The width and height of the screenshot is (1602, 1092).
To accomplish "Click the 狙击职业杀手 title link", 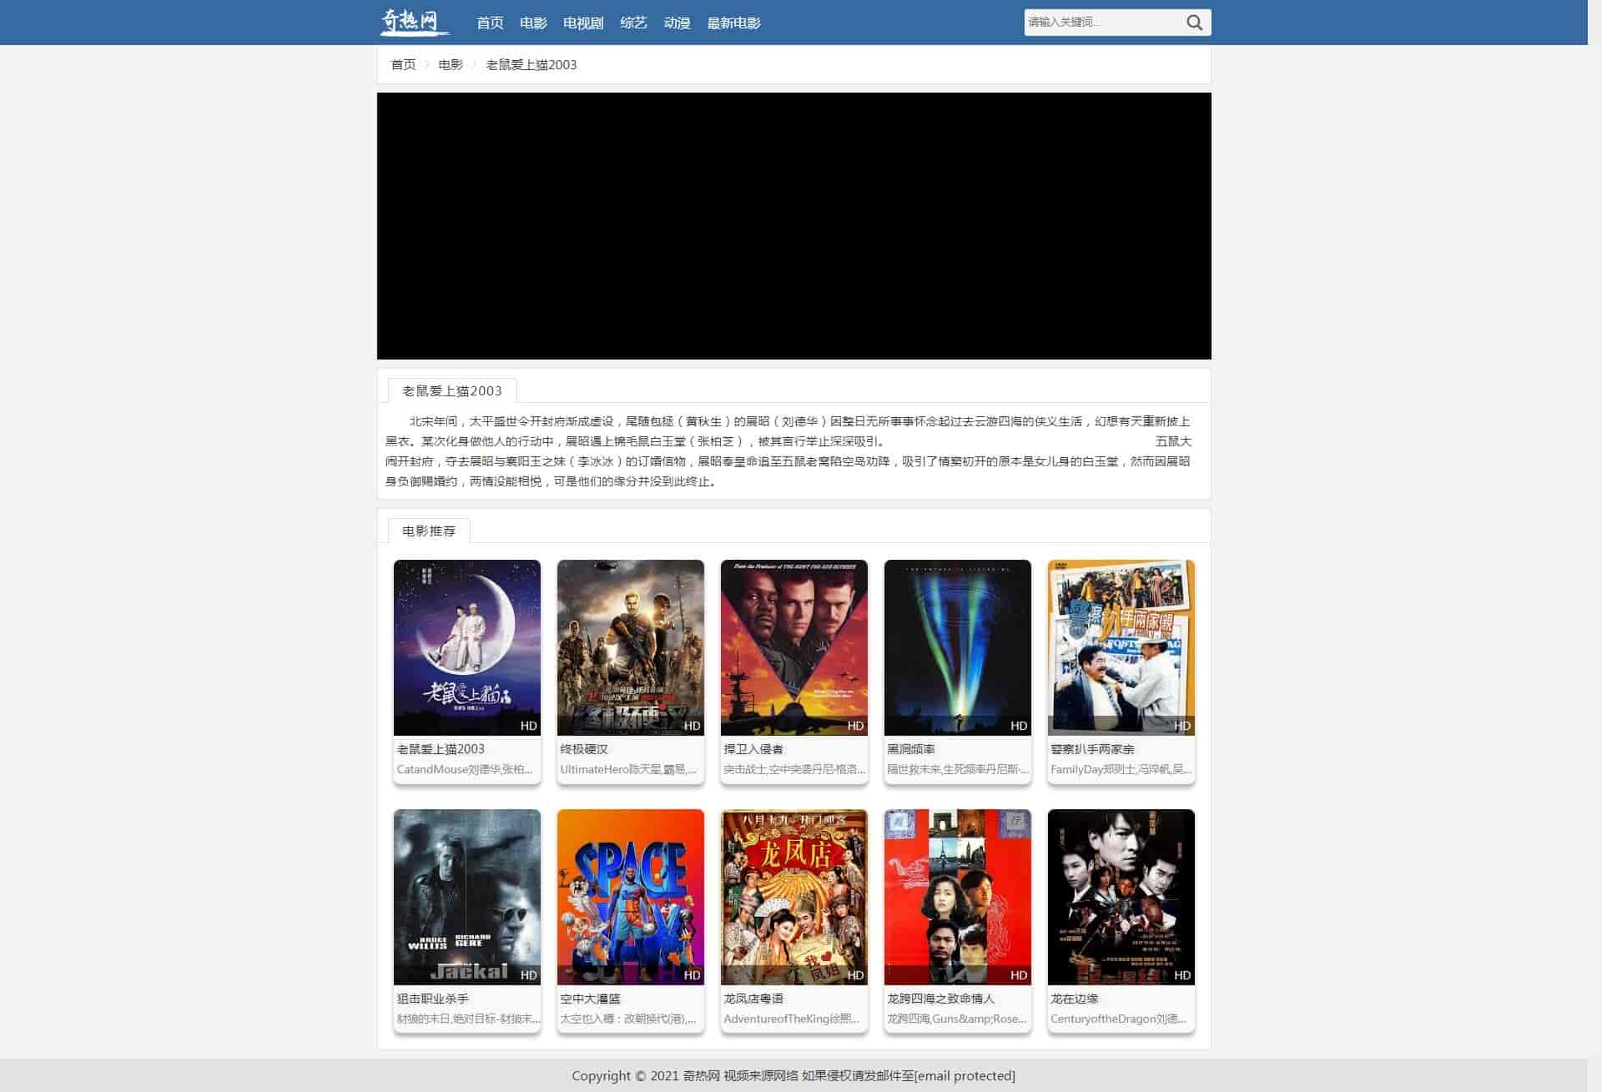I will point(433,999).
